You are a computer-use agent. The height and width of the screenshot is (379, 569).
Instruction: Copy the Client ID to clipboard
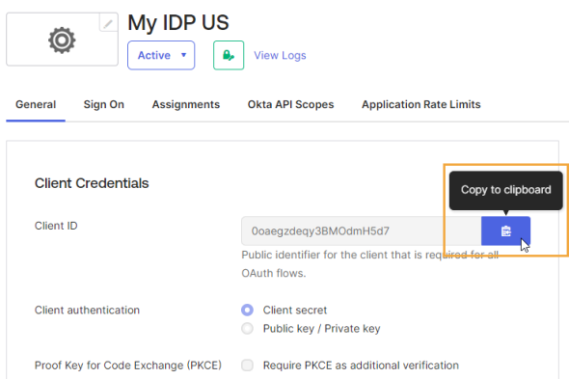[x=505, y=230]
